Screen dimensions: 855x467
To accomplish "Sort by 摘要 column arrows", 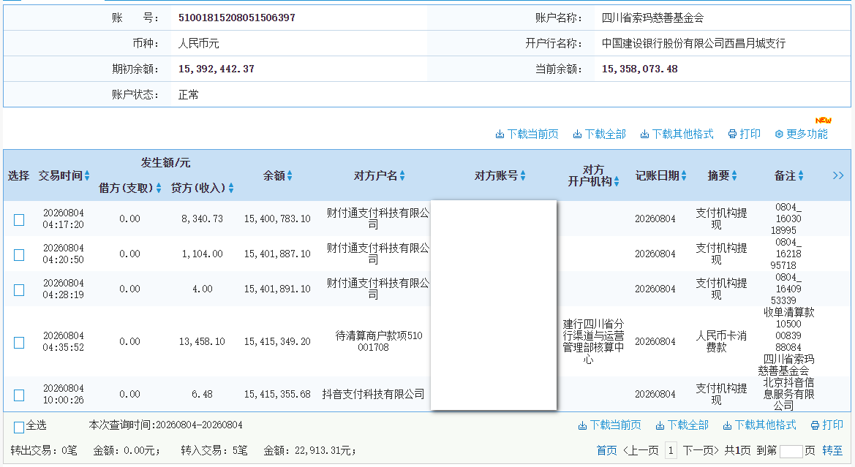I will pos(734,175).
